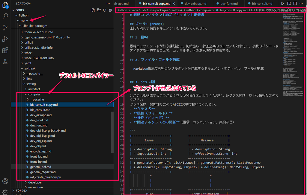Click the compiler breadcrumb segment

tap(205, 10)
